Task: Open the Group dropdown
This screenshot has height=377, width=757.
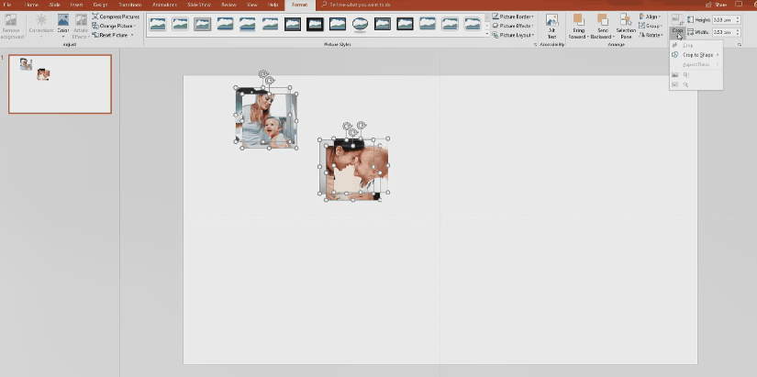Action: pyautogui.click(x=651, y=26)
